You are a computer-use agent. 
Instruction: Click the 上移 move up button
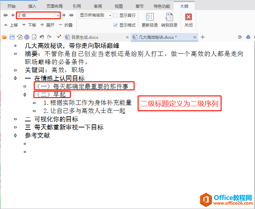pos(11,25)
